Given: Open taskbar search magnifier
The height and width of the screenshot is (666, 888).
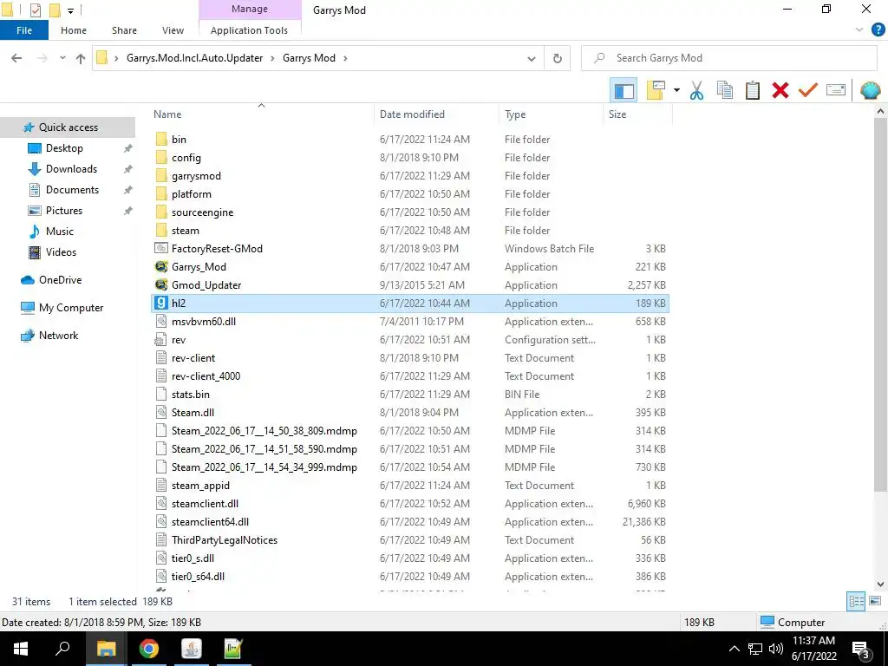Looking at the screenshot, I should [x=62, y=649].
